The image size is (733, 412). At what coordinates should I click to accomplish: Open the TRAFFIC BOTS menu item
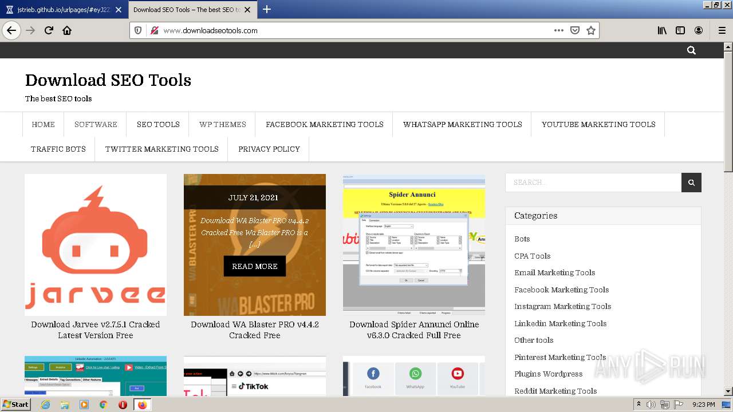point(58,149)
